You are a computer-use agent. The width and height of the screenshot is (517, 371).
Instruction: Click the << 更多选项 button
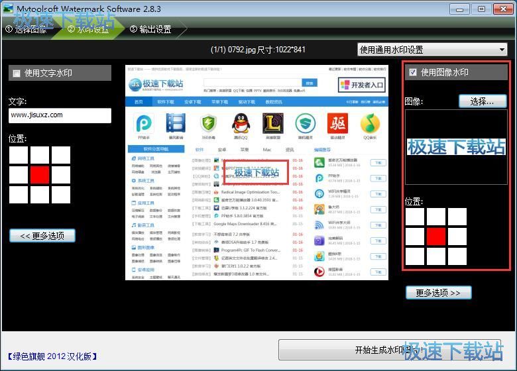pos(42,236)
